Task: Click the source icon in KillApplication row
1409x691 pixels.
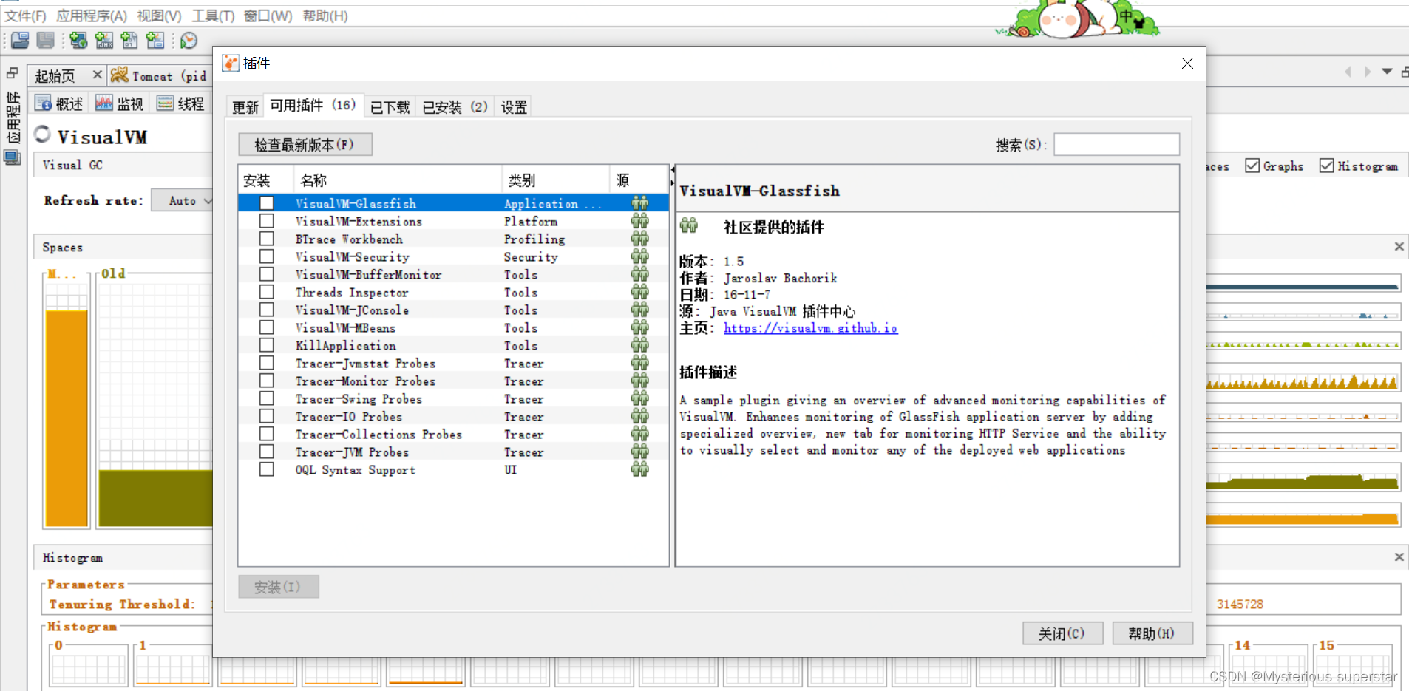Action: [639, 345]
